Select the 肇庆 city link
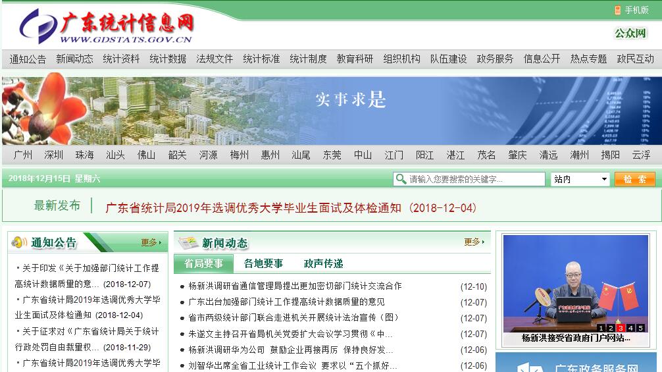The width and height of the screenshot is (662, 372). [518, 155]
